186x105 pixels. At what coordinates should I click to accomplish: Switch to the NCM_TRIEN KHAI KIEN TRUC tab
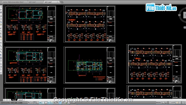coord(13,2)
